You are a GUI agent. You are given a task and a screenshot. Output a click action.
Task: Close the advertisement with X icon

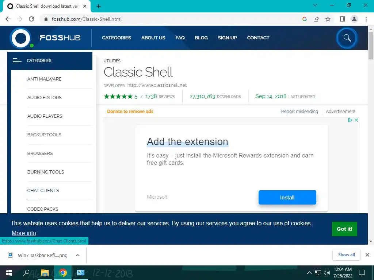point(356,120)
